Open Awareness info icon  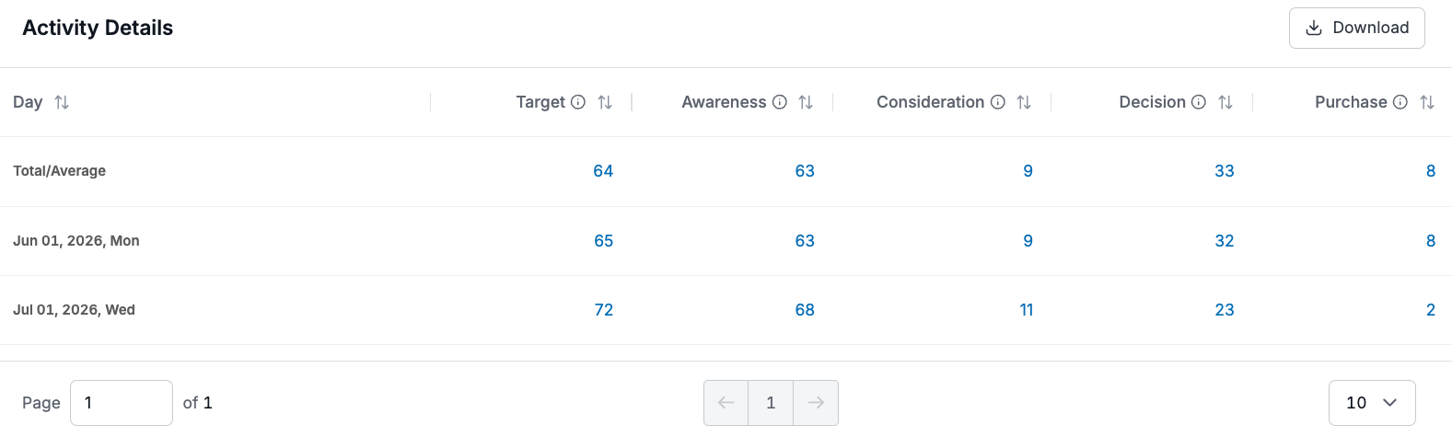[x=780, y=102]
